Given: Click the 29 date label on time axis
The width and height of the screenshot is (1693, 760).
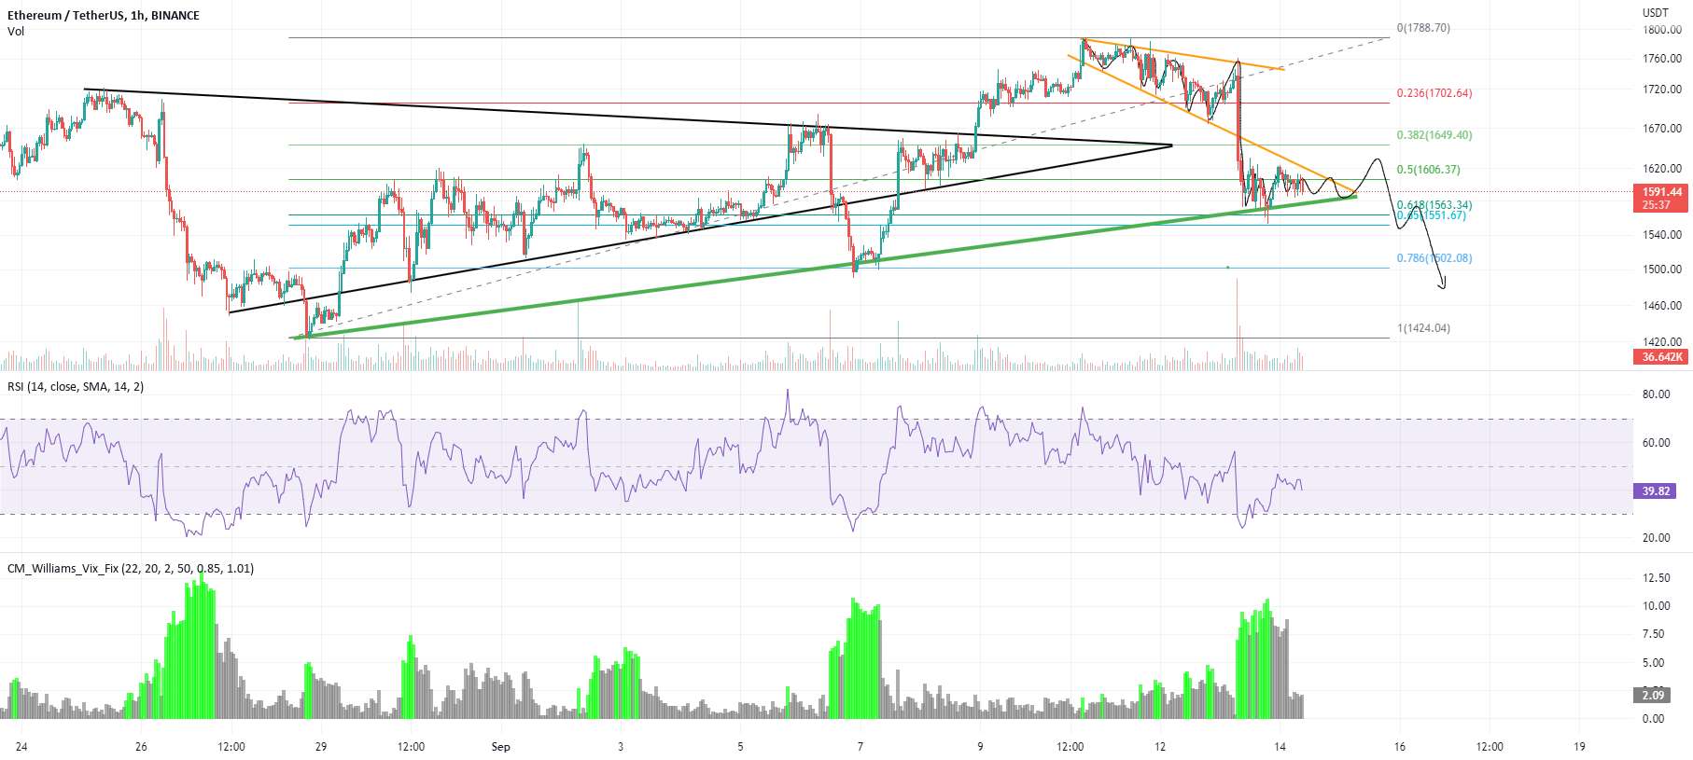Looking at the screenshot, I should click(321, 747).
